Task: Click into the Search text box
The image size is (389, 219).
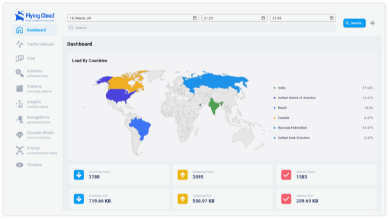Action: (201, 27)
